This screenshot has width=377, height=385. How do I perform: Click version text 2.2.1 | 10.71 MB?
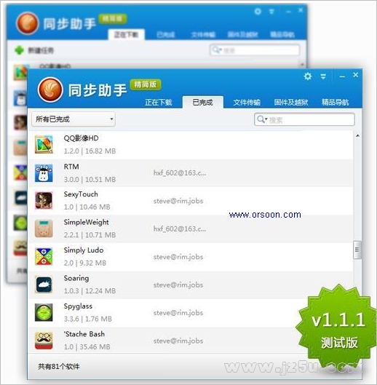tap(90, 235)
